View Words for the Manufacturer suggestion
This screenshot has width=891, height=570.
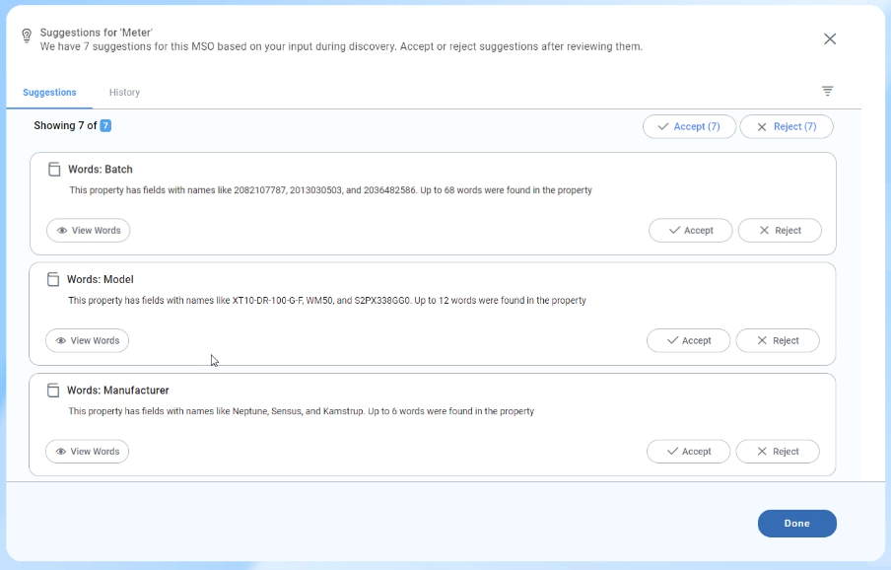click(x=87, y=452)
